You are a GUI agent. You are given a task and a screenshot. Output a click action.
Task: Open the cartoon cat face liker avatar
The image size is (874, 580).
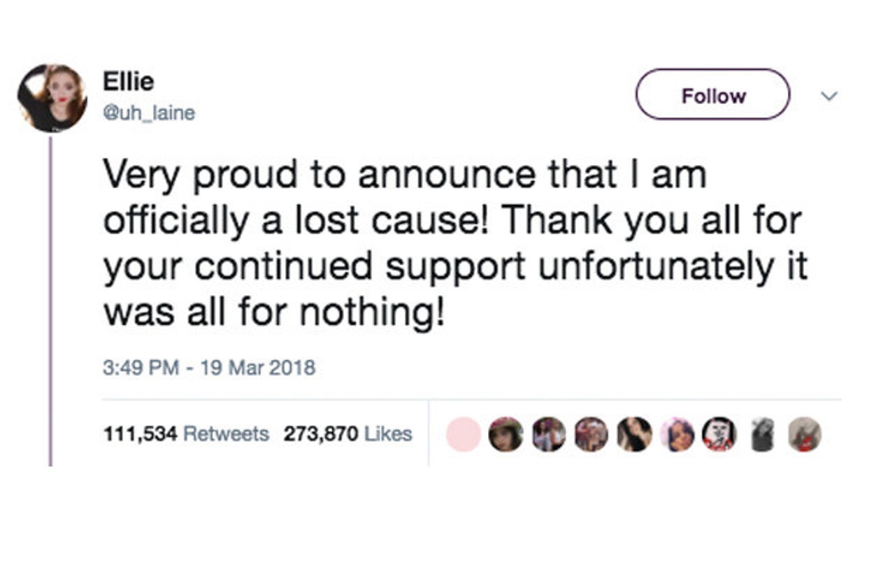coord(719,434)
